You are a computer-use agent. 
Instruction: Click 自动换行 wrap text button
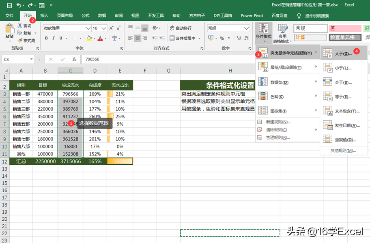point(181,28)
